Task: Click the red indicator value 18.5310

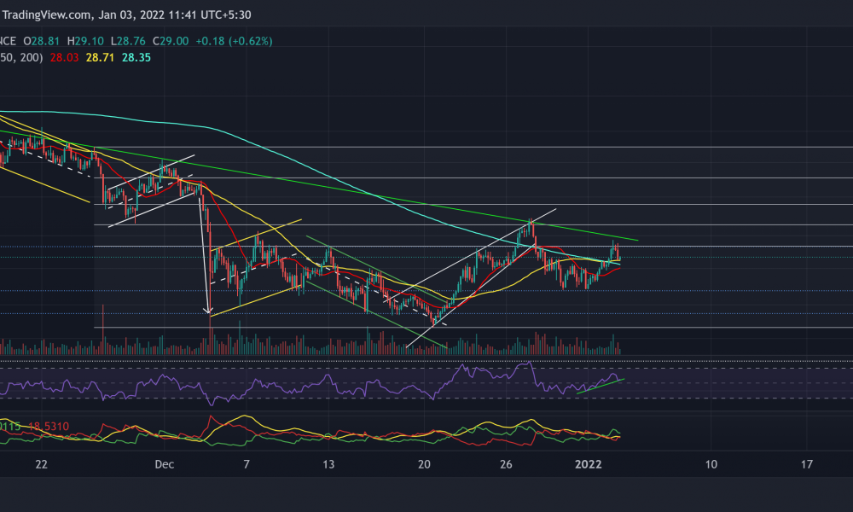Action: [49, 426]
